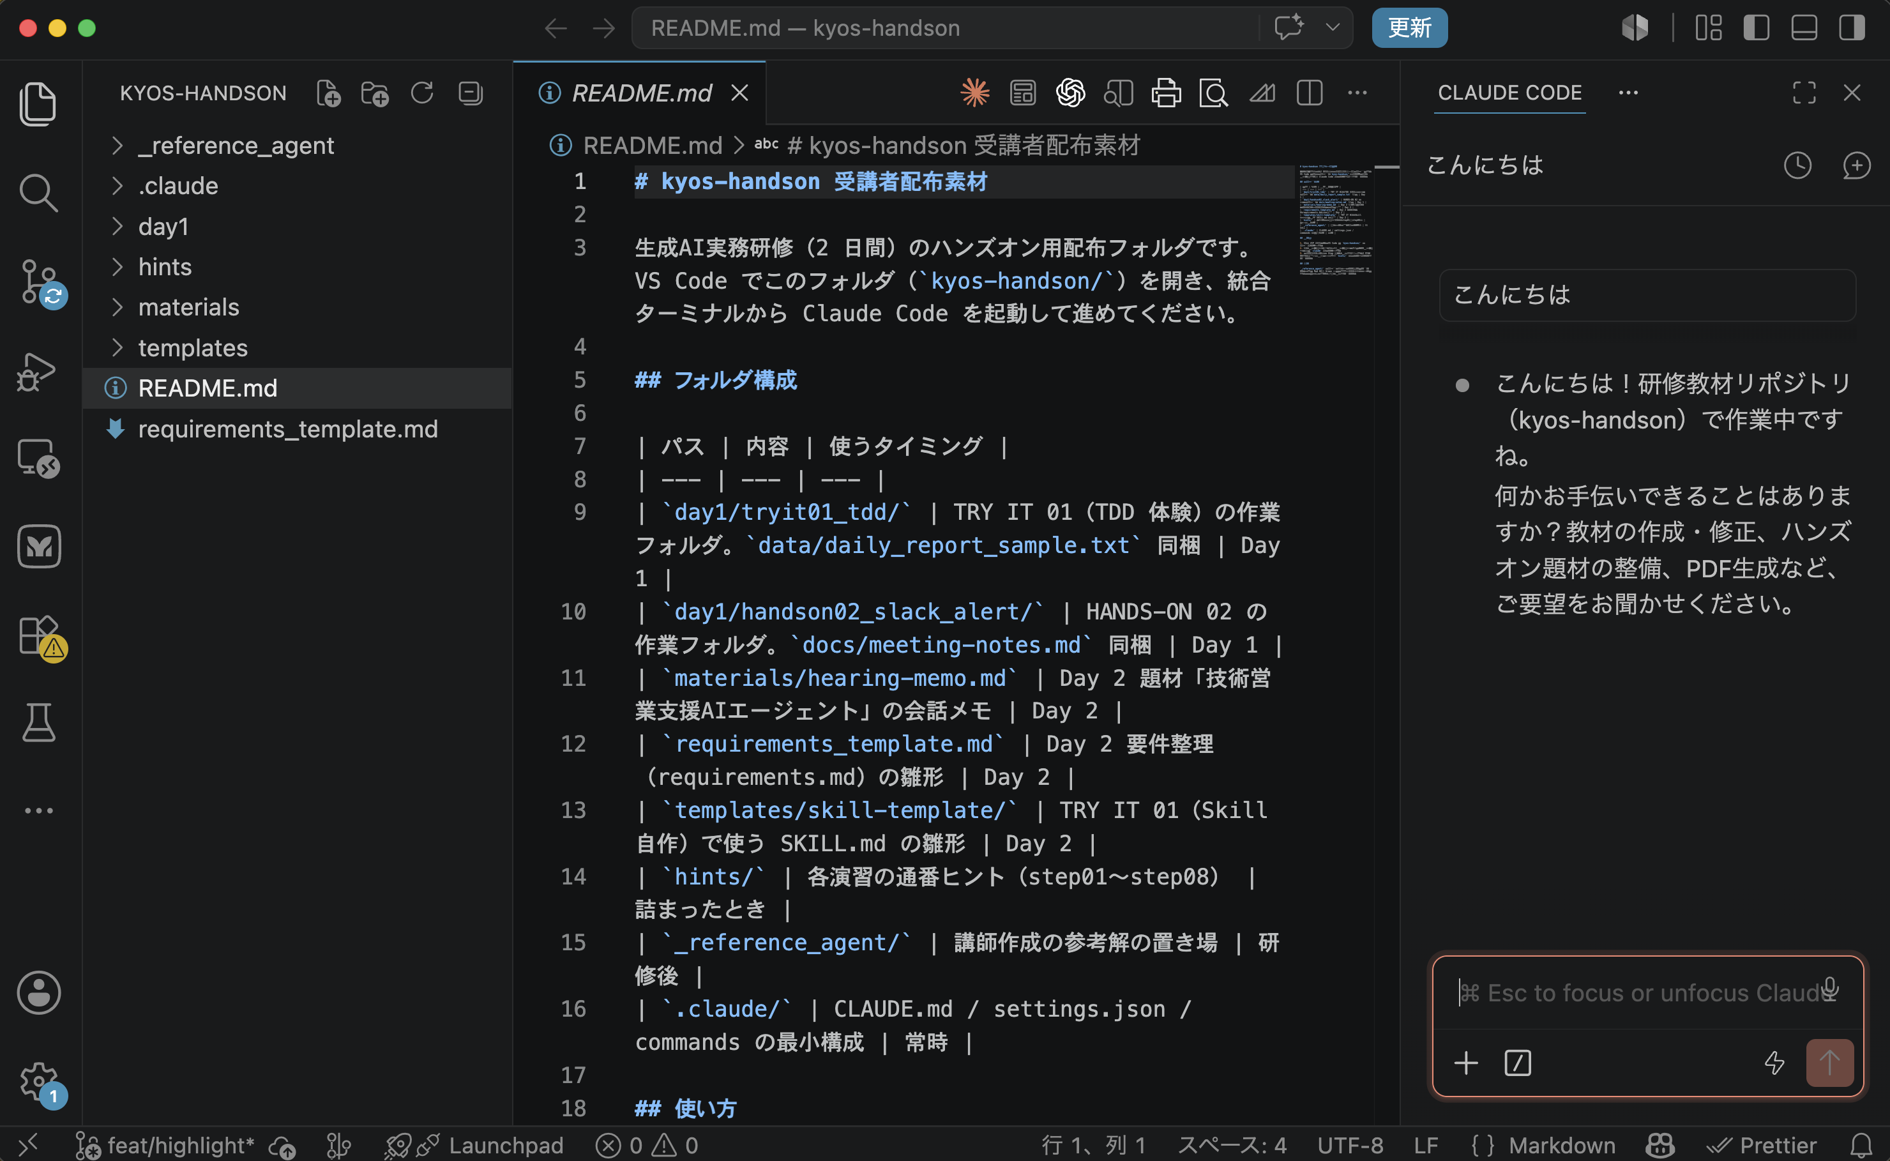
Task: Send message with the arrow button
Action: [x=1829, y=1063]
